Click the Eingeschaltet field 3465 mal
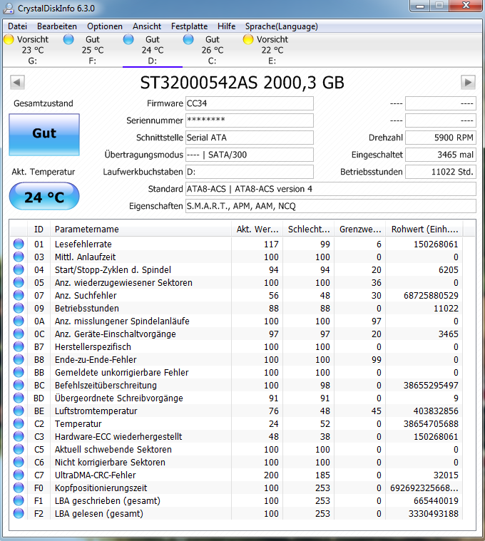 pyautogui.click(x=441, y=155)
